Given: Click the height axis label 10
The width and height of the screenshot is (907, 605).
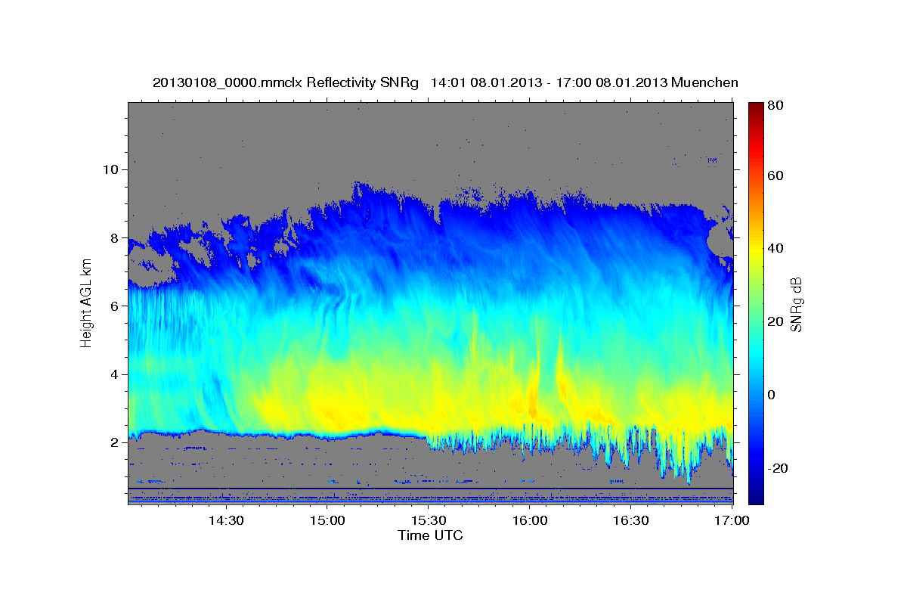Looking at the screenshot, I should 111,169.
